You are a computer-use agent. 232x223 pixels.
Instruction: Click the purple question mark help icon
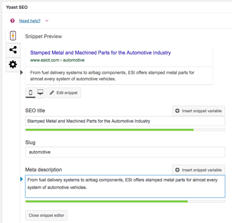12,21
